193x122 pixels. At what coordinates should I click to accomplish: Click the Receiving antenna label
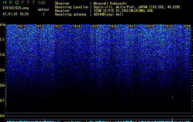point(71,14)
